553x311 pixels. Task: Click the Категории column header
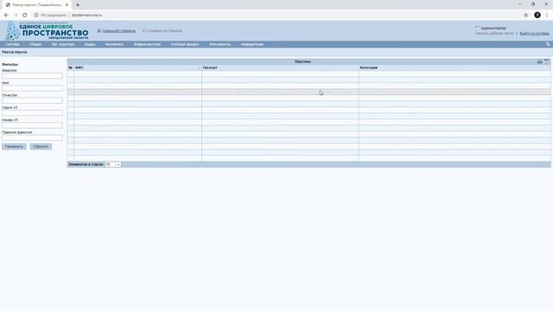tap(454, 67)
